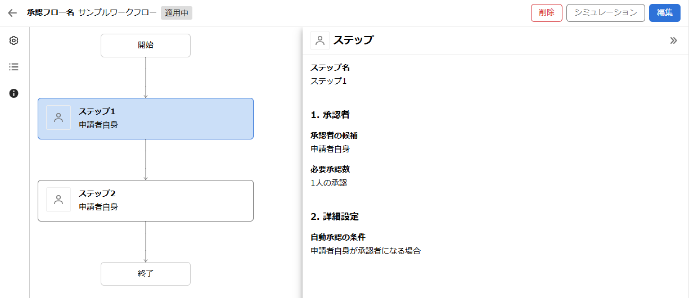This screenshot has width=689, height=298.
Task: Click the back arrow icon
Action: point(12,13)
